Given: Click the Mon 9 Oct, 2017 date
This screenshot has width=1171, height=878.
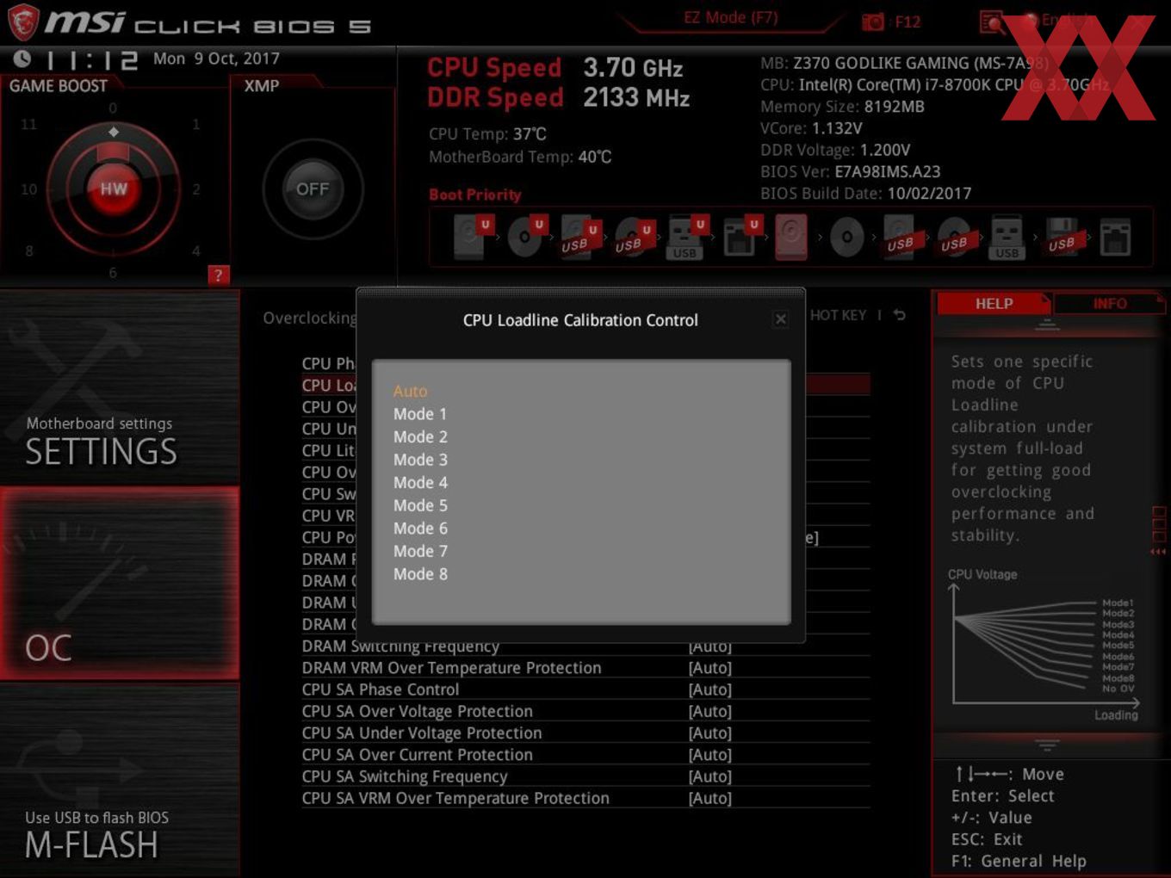Looking at the screenshot, I should (x=216, y=59).
